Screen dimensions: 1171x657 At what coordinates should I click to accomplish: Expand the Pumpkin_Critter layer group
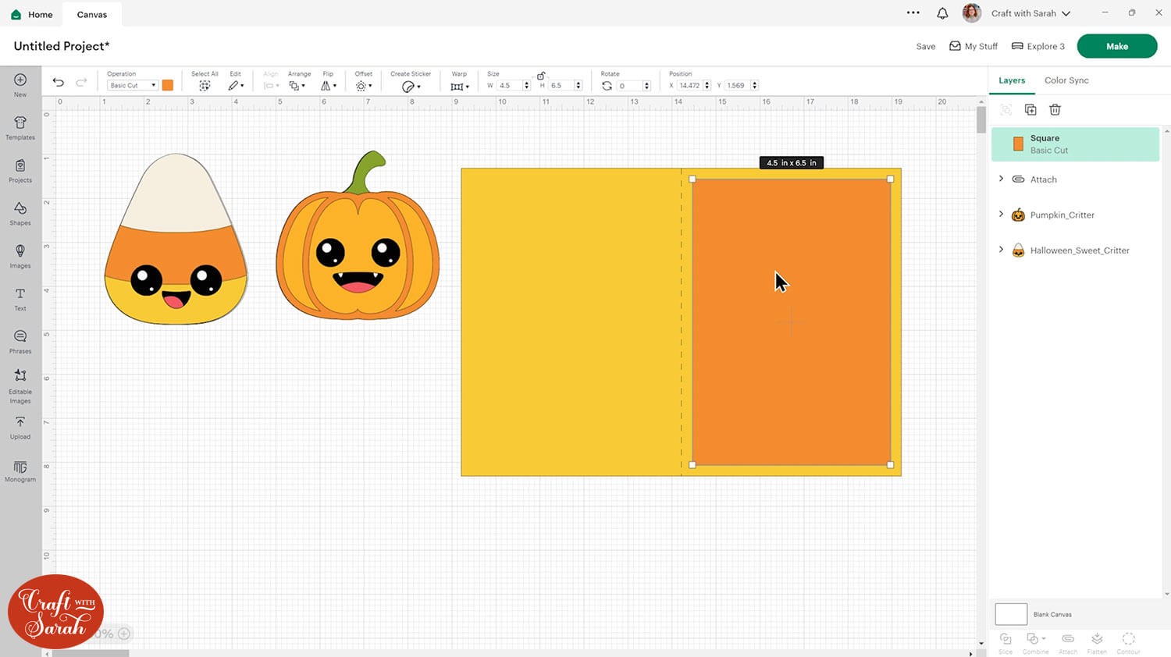click(x=1002, y=215)
